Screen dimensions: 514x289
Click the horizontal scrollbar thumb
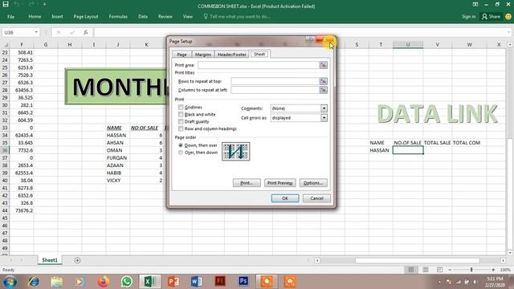(x=418, y=260)
